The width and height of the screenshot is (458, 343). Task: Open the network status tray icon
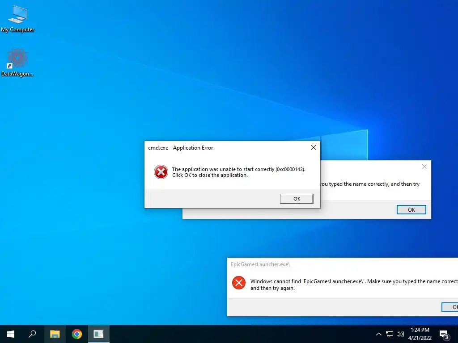pos(390,334)
